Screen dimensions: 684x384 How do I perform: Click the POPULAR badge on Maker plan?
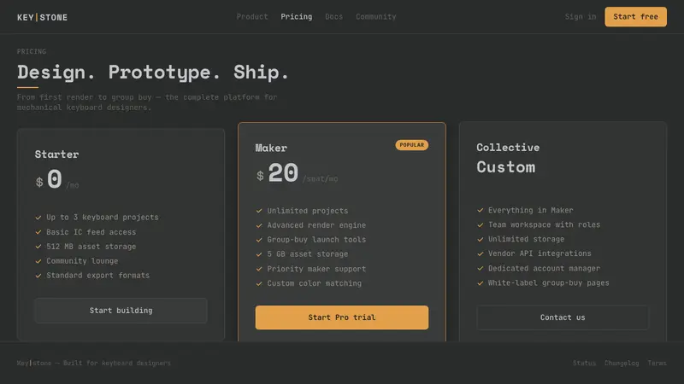click(412, 145)
